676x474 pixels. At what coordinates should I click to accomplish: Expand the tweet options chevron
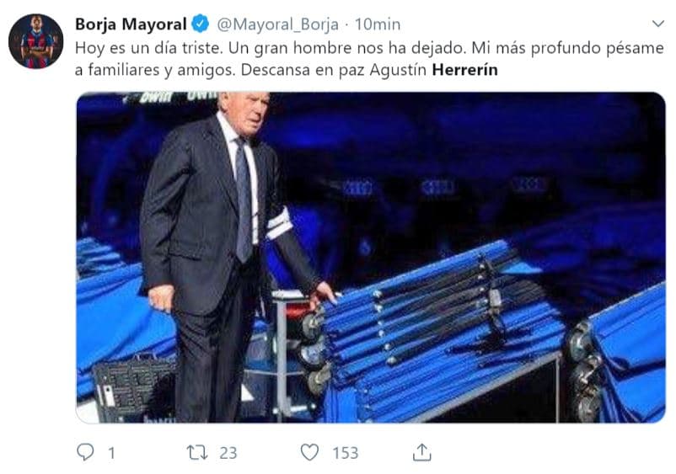pos(658,24)
